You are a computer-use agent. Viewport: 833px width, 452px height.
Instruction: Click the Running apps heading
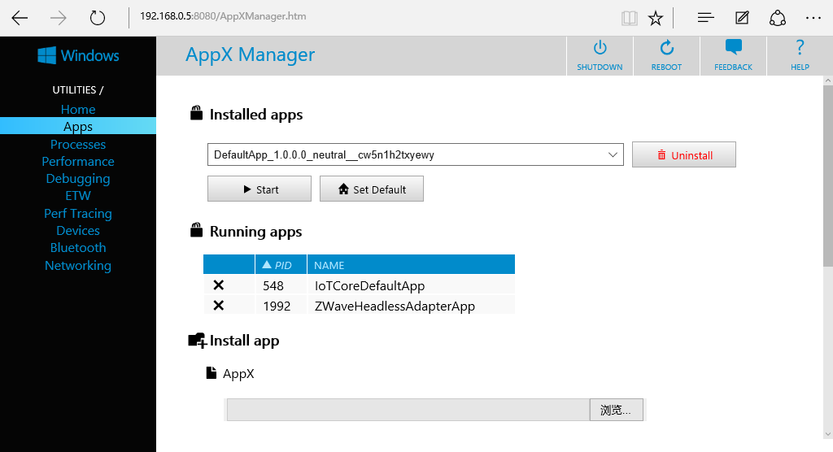[255, 232]
